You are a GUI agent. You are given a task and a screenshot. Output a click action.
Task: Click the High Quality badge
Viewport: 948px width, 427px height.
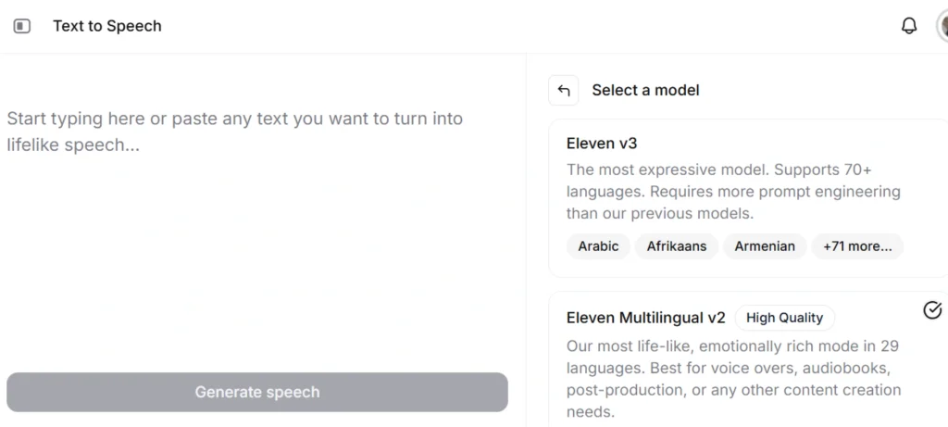(x=784, y=318)
